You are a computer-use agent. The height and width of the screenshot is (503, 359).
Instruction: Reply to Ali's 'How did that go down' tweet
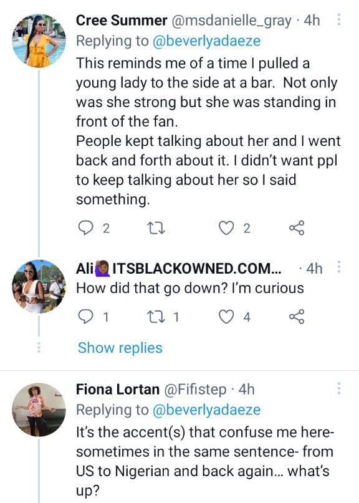(x=85, y=317)
